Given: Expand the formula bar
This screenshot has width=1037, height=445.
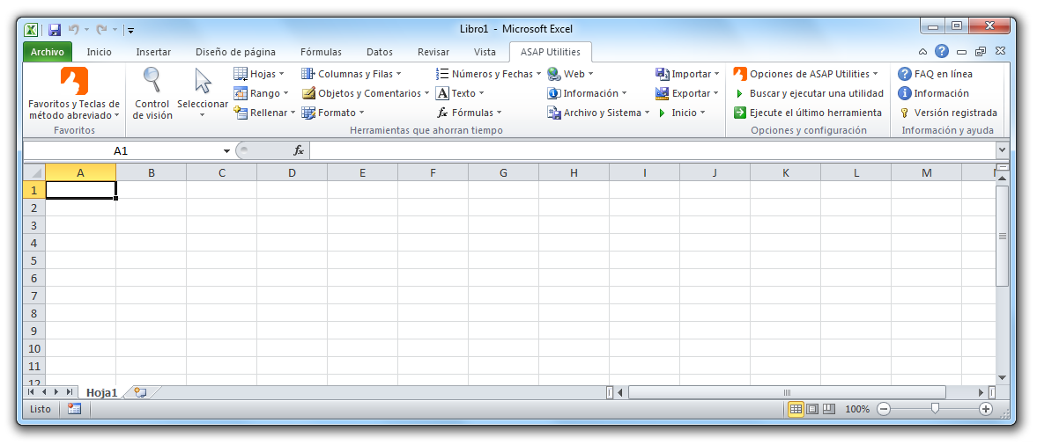Looking at the screenshot, I should coord(1002,150).
